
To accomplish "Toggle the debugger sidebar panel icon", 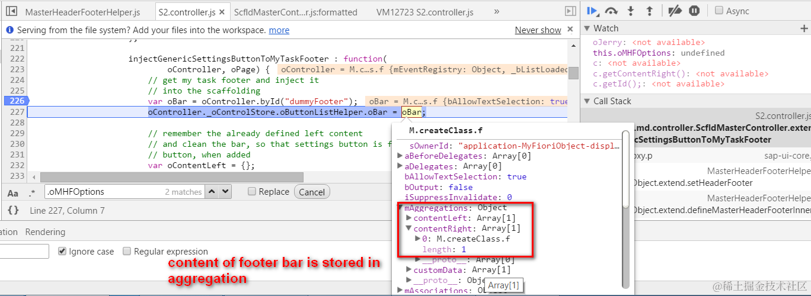I will point(570,11).
